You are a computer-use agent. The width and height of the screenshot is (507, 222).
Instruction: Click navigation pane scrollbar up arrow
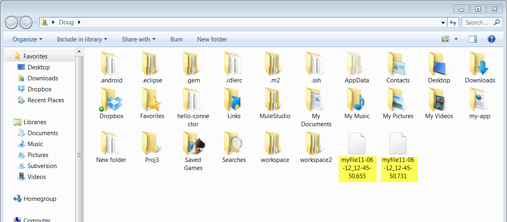(79, 52)
